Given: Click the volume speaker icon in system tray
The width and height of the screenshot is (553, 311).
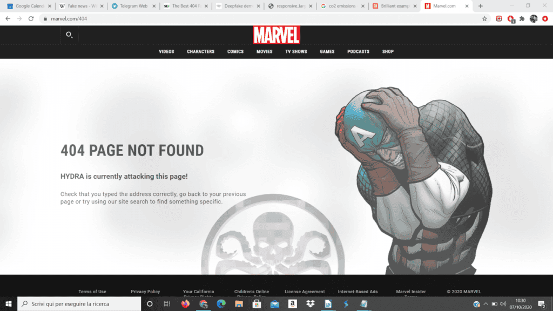Looking at the screenshot, I should 503,304.
